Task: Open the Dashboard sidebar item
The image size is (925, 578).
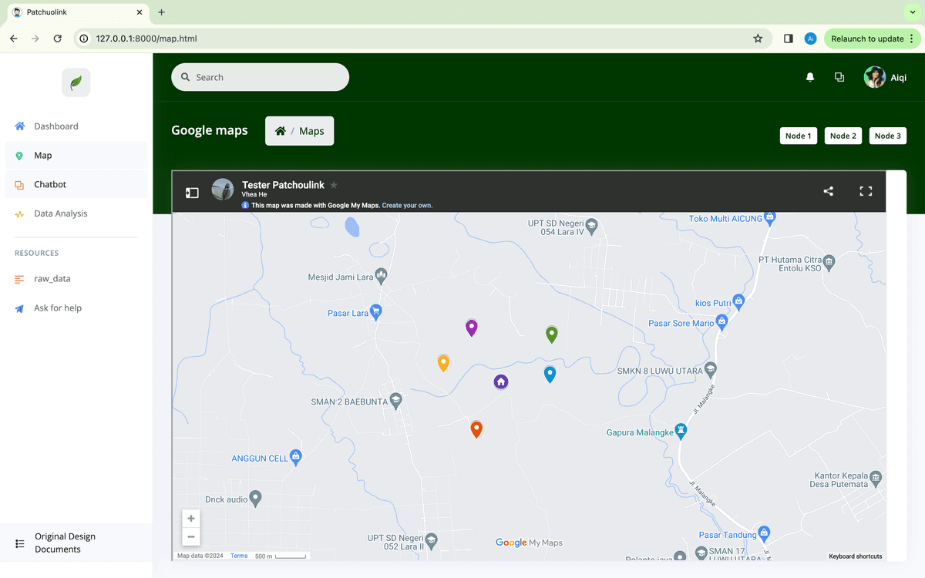Action: (x=55, y=126)
